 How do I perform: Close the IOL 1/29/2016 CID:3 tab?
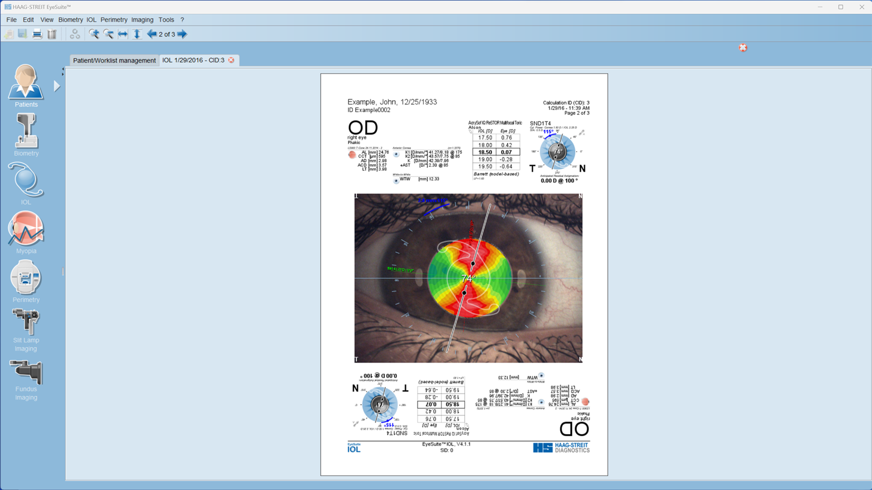[x=231, y=60]
